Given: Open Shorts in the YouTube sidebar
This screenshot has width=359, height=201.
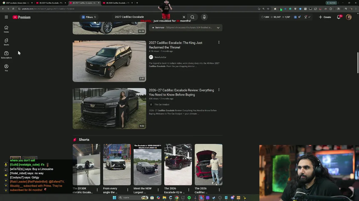Looking at the screenshot, I should [x=6, y=42].
